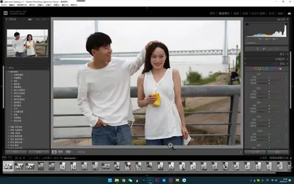This screenshot has width=294, height=184.
Task: Select the first filmstrip thumbnail
Action: [x=8, y=166]
